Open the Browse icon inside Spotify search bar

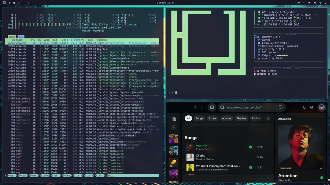(280, 107)
